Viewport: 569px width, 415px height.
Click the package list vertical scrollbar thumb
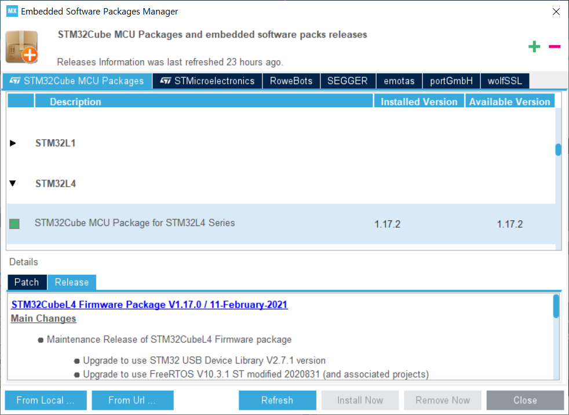click(558, 150)
